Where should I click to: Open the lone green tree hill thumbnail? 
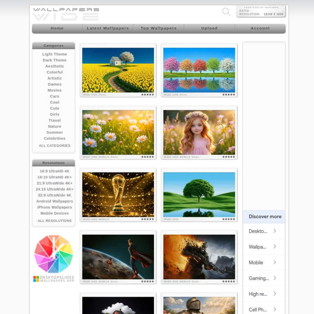199,195
